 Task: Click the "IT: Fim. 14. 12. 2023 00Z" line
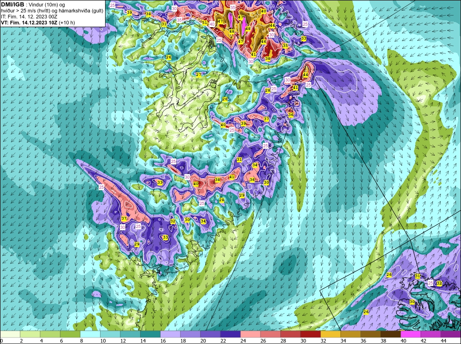[29, 17]
